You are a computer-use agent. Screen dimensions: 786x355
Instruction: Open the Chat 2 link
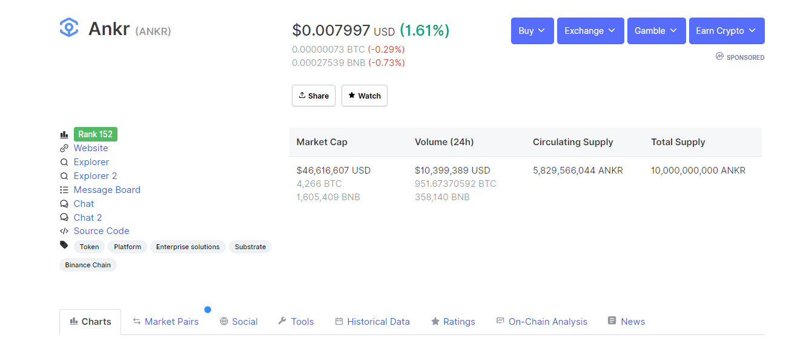pos(88,218)
